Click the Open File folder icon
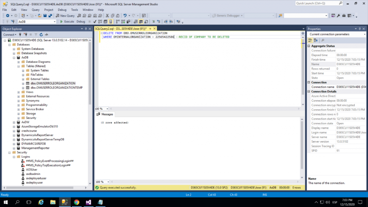The image size is (368, 207). coord(40,15)
